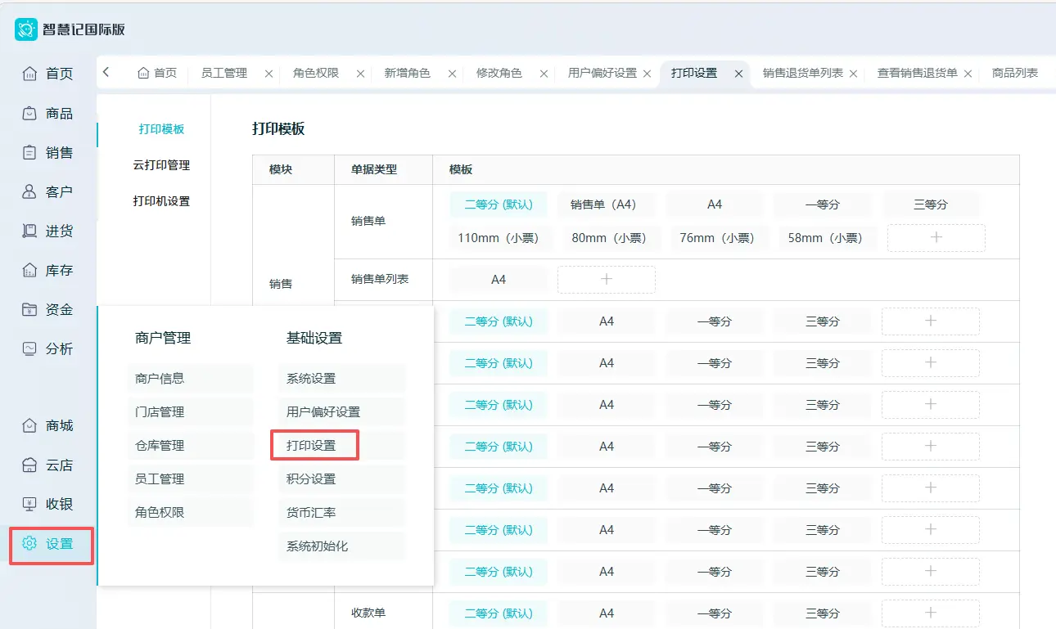Open 首页 in the left sidebar
This screenshot has width=1056, height=629.
tap(48, 74)
